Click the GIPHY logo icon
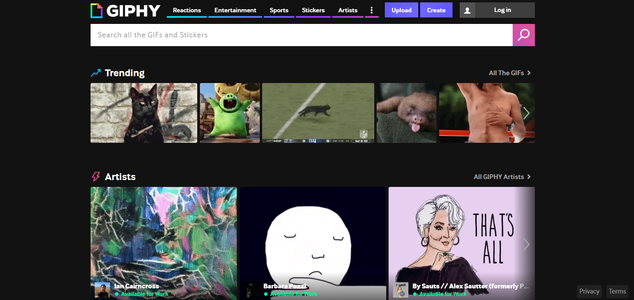This screenshot has height=300, width=634. tap(96, 11)
